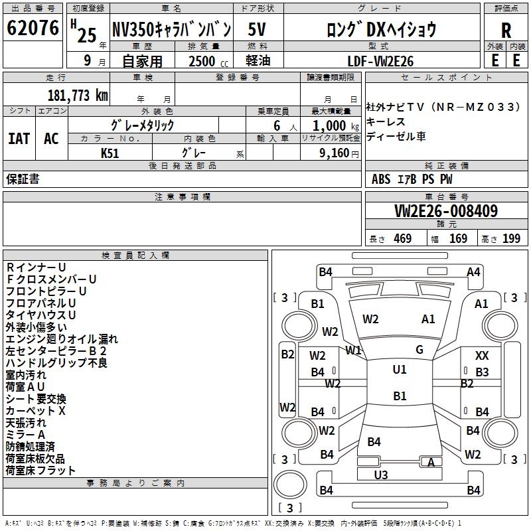Click interior color value グレー
Image resolution: width=531 pixels, height=531 pixels.
point(194,153)
